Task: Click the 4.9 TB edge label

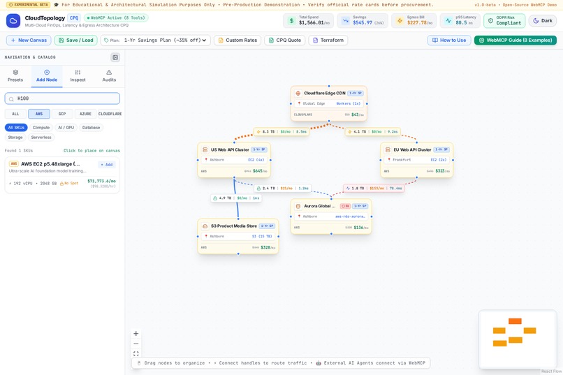Action: click(x=236, y=198)
